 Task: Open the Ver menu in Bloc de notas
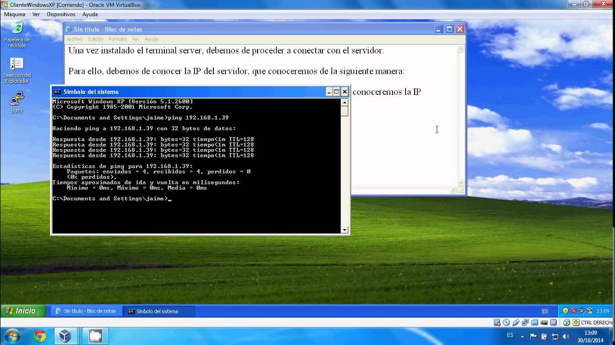(x=135, y=39)
